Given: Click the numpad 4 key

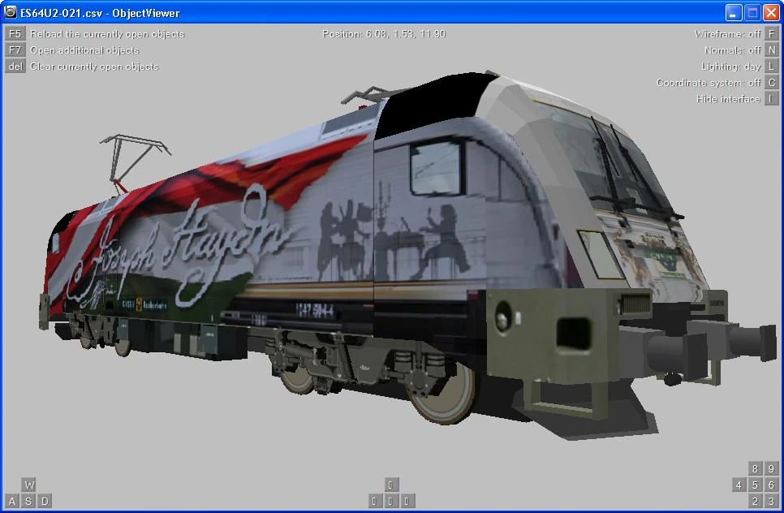Looking at the screenshot, I should [x=739, y=485].
